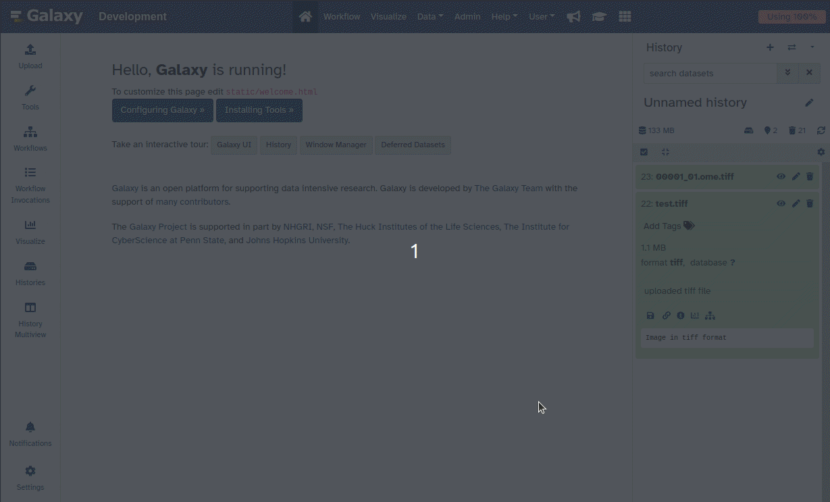Focus the search datasets field
Screen dimensions: 830x502
click(x=710, y=73)
